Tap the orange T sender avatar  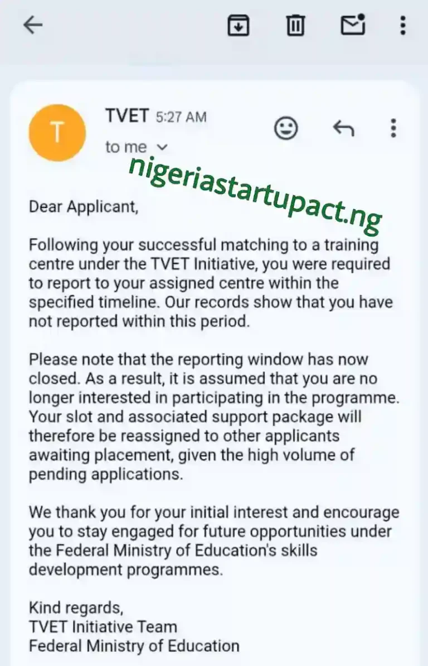pos(57,133)
